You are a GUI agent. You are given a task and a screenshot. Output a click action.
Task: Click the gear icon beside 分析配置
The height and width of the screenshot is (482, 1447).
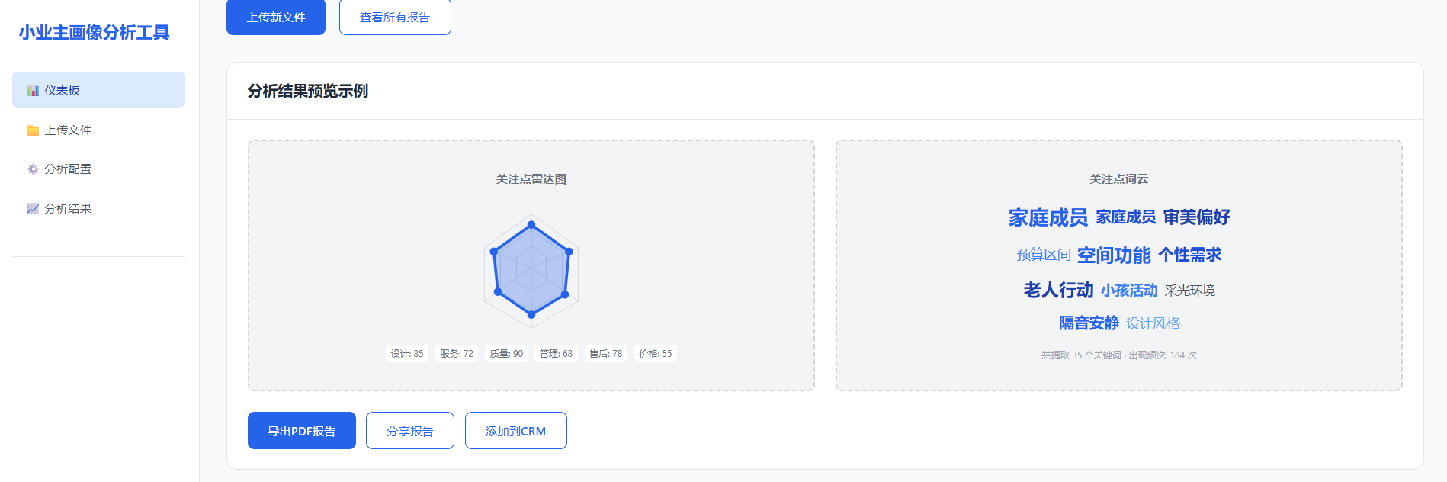click(33, 169)
